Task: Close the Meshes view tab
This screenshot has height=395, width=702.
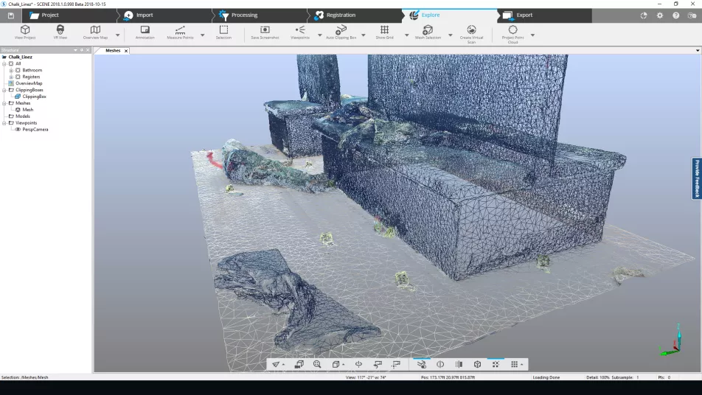Action: click(x=126, y=51)
